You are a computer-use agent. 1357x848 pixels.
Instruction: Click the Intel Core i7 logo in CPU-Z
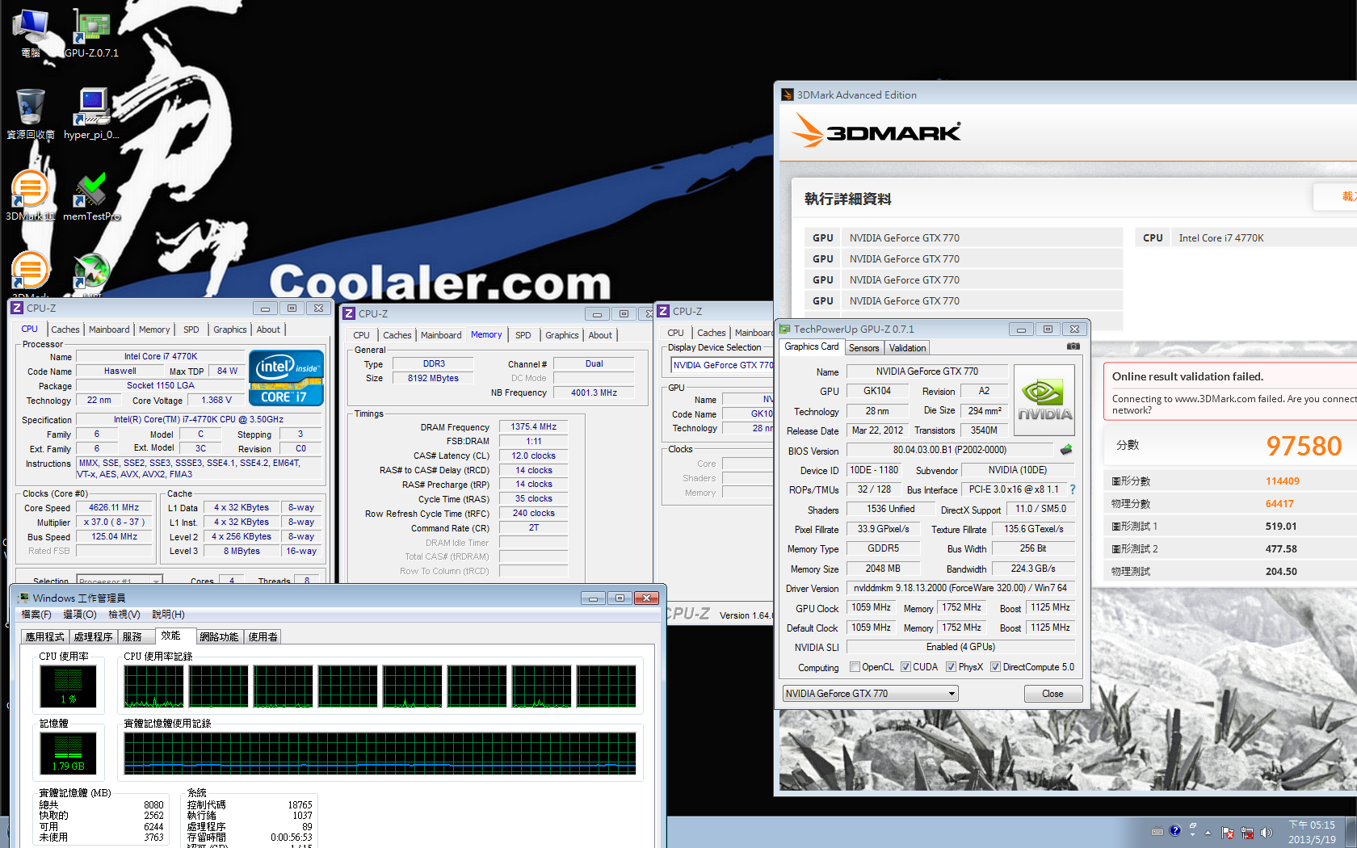(286, 377)
